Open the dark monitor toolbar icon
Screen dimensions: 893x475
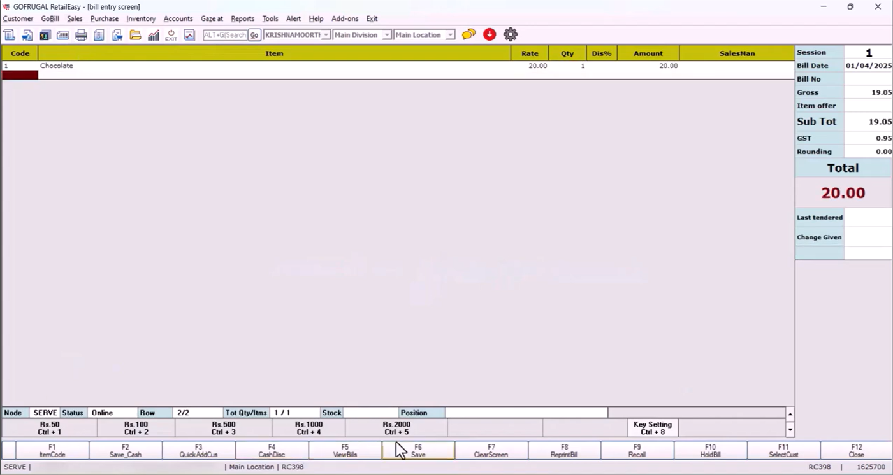pos(45,35)
